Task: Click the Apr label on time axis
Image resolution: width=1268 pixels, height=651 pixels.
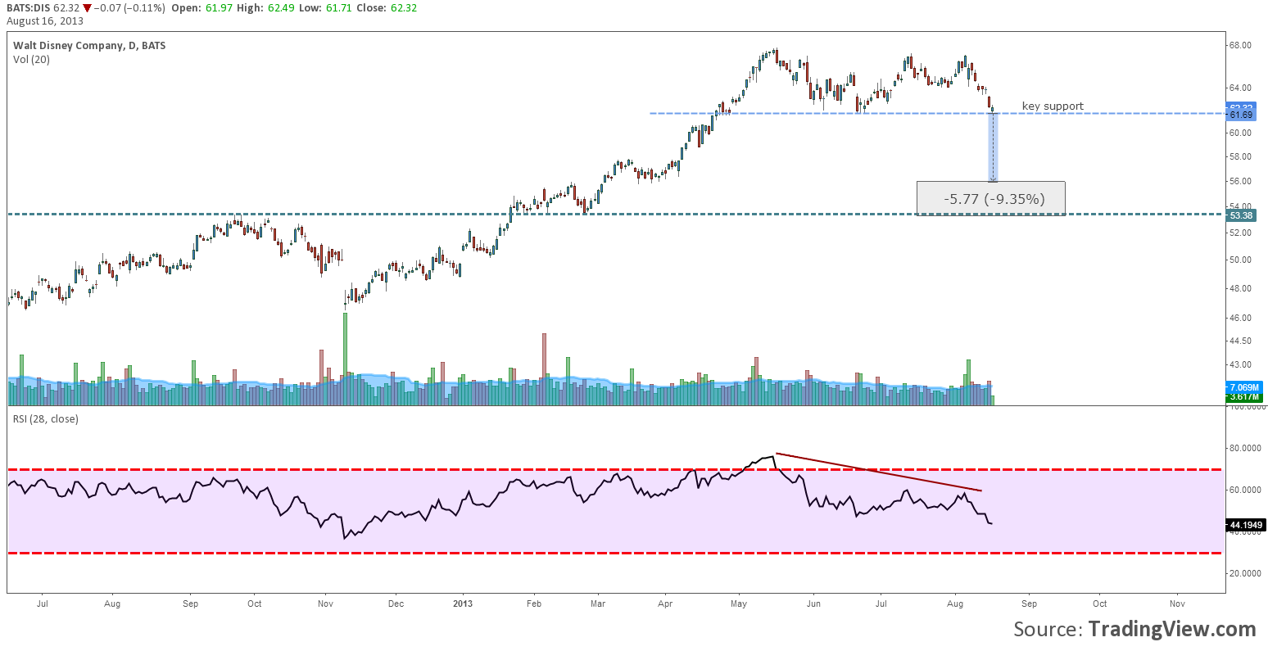Action: tap(665, 604)
